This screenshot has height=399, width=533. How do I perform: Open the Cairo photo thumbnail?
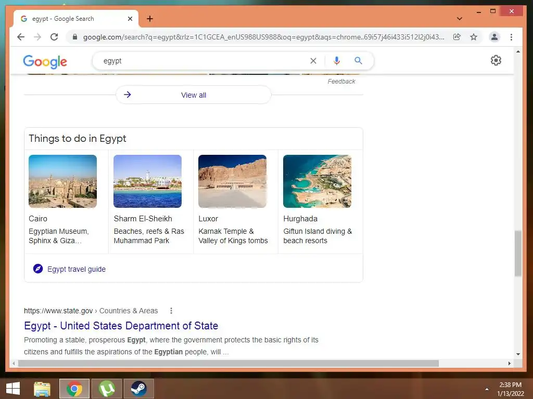pos(62,181)
